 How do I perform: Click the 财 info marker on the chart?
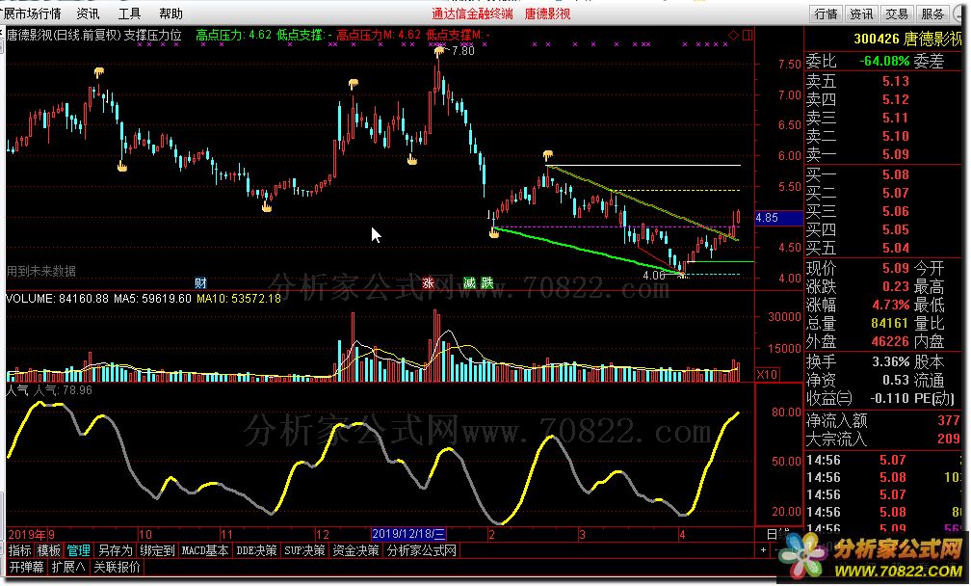[200, 283]
